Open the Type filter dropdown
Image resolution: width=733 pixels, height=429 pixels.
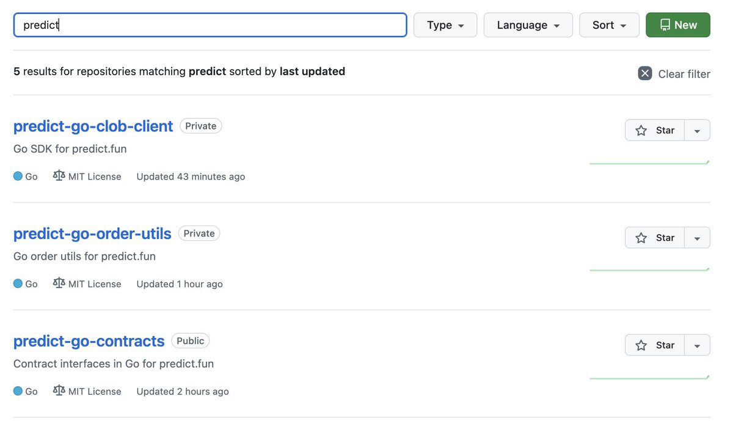click(445, 25)
